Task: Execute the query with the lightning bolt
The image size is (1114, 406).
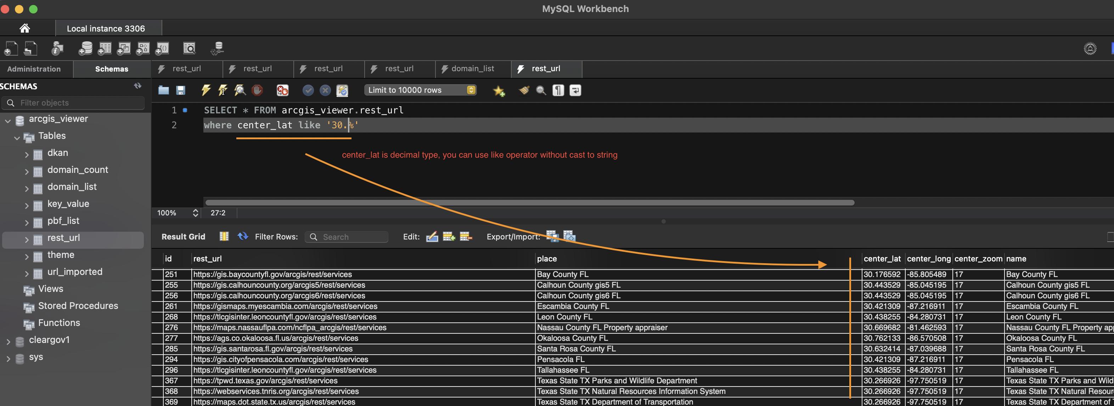Action: [206, 90]
